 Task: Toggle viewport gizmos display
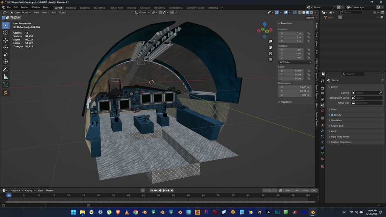click(277, 12)
